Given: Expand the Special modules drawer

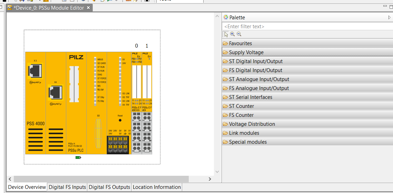Looking at the screenshot, I should click(307, 142).
